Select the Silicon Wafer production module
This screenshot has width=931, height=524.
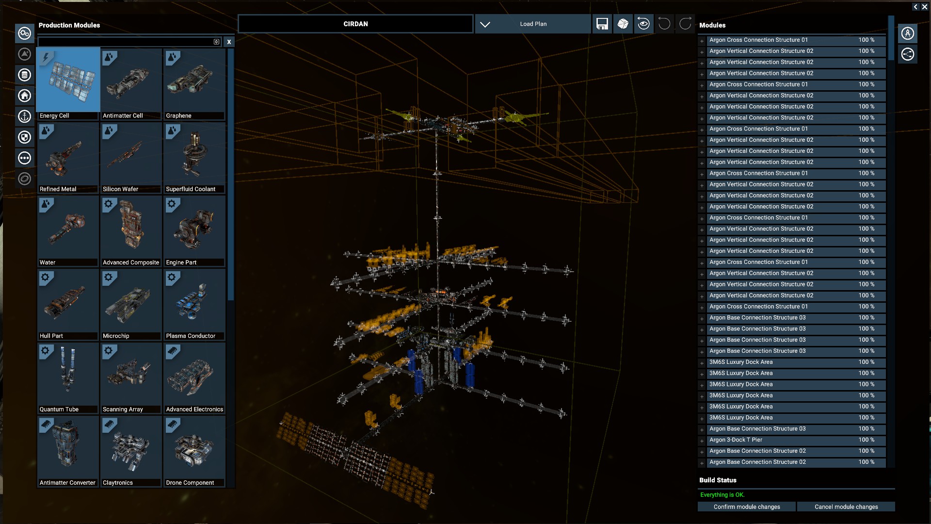tap(131, 158)
